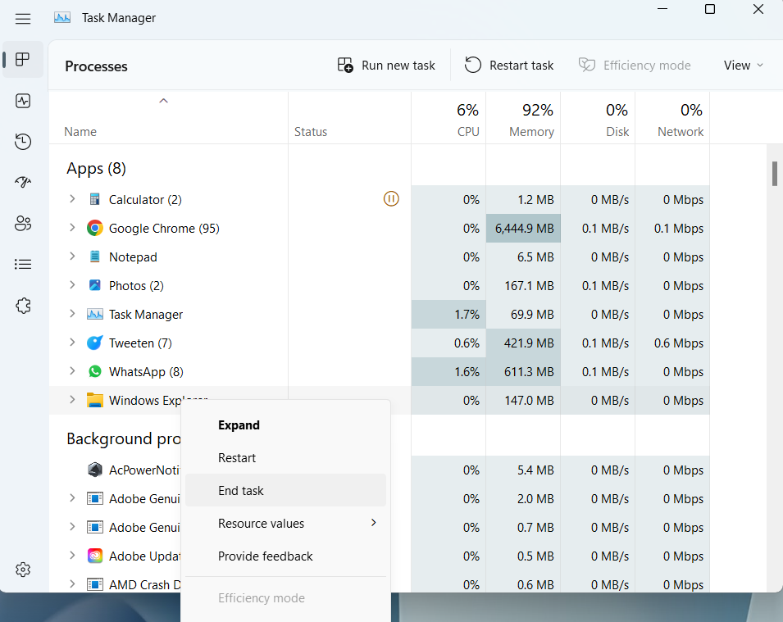Click the suspended status icon for Calculator

(391, 198)
